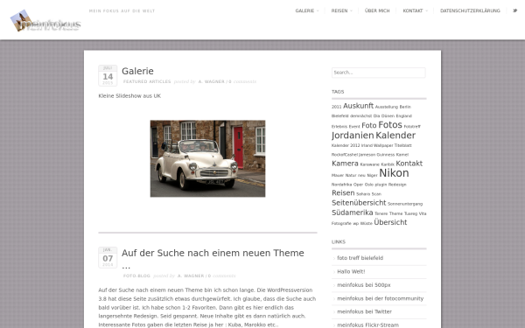525x328 pixels.
Task: Open 'meinfokus bei der fotocommunity' link
Action: pyautogui.click(x=381, y=298)
